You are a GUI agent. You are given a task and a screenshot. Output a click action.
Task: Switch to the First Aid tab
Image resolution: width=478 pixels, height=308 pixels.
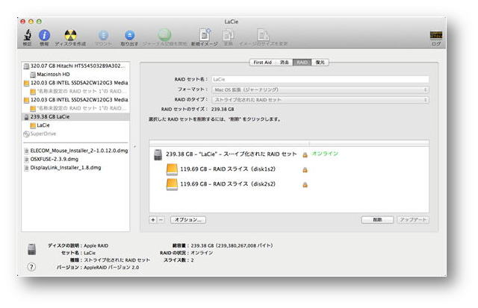coord(262,63)
